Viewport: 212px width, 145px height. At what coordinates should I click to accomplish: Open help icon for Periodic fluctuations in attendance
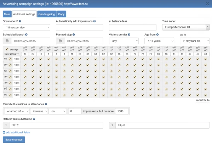point(46,104)
